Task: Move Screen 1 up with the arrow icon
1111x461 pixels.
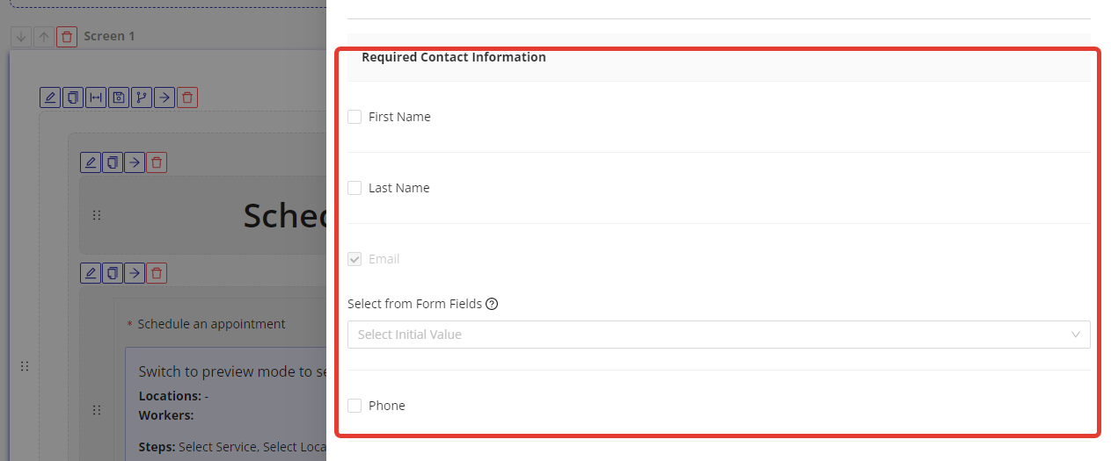Action: point(44,37)
